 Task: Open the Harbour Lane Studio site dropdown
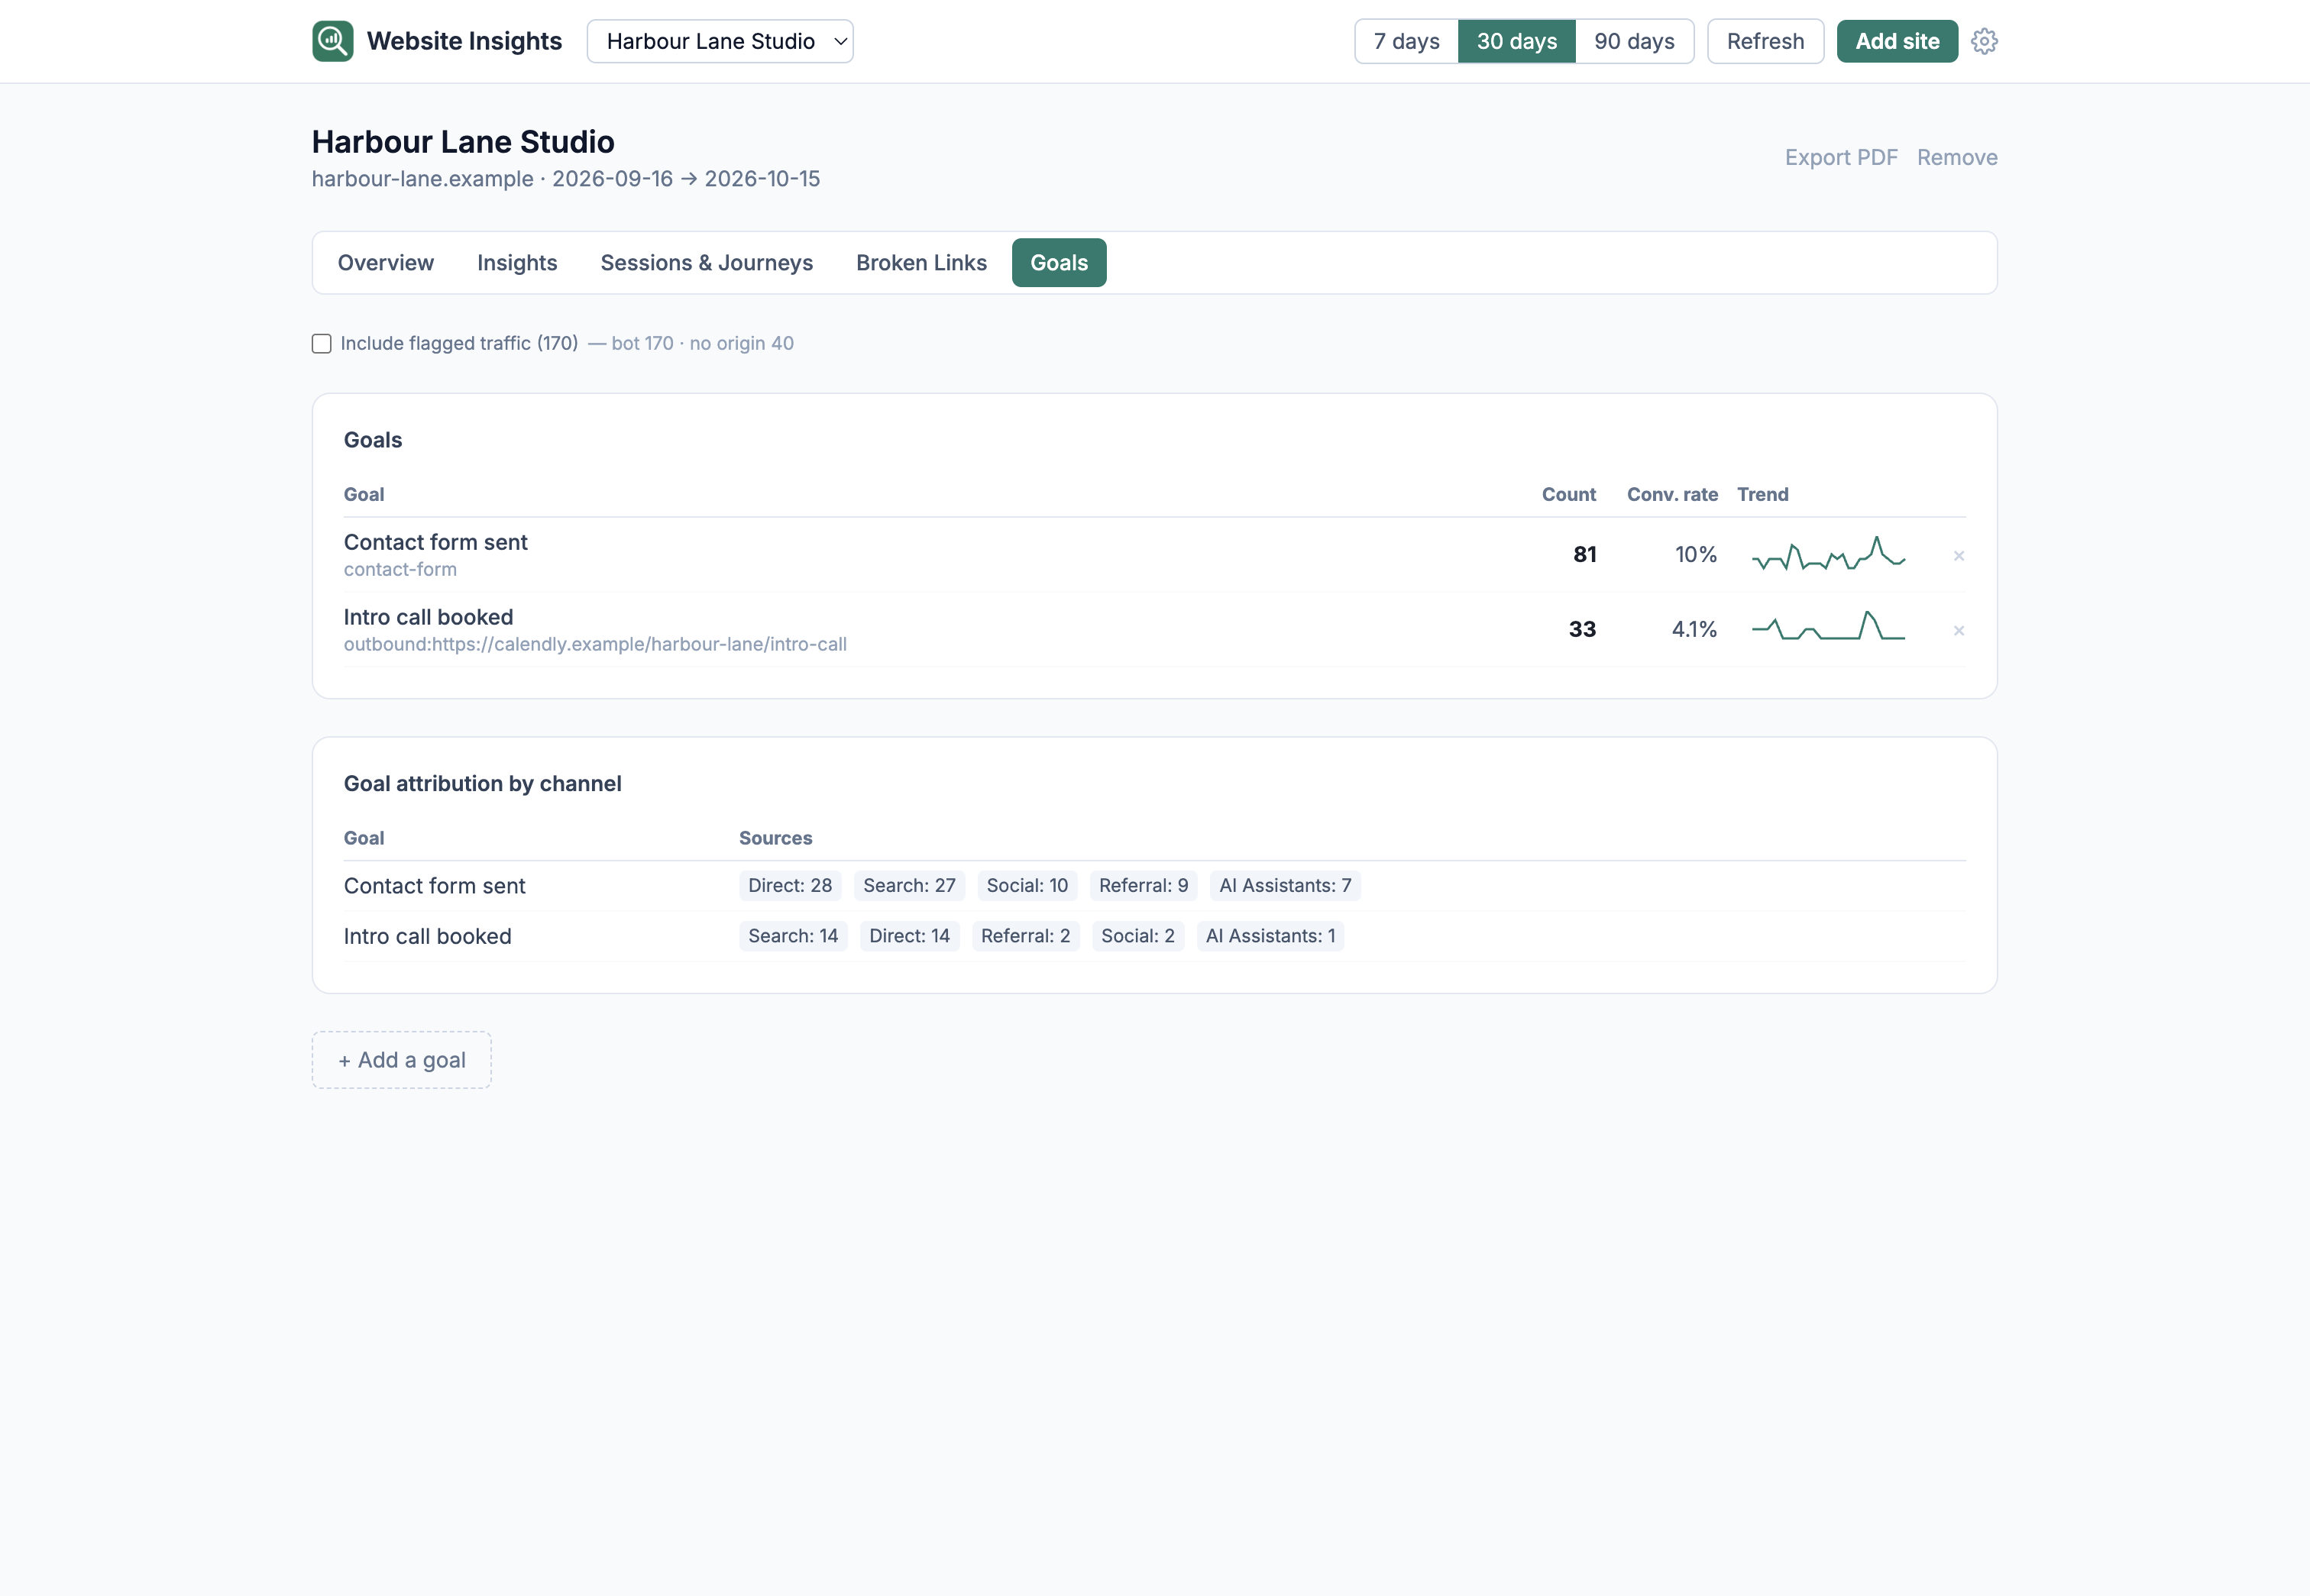click(x=720, y=41)
